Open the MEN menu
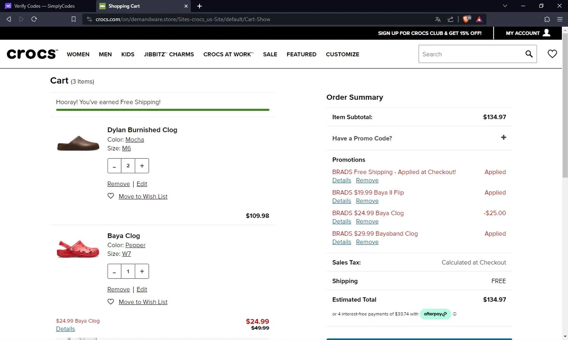The image size is (568, 340). tap(105, 54)
